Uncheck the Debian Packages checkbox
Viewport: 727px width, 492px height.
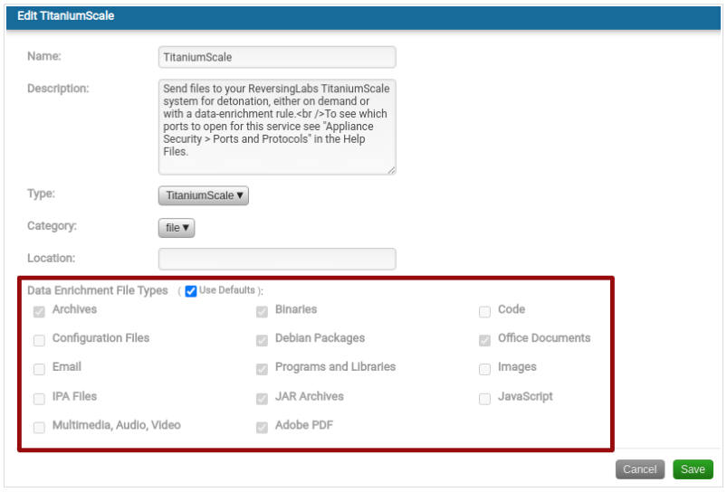point(262,340)
